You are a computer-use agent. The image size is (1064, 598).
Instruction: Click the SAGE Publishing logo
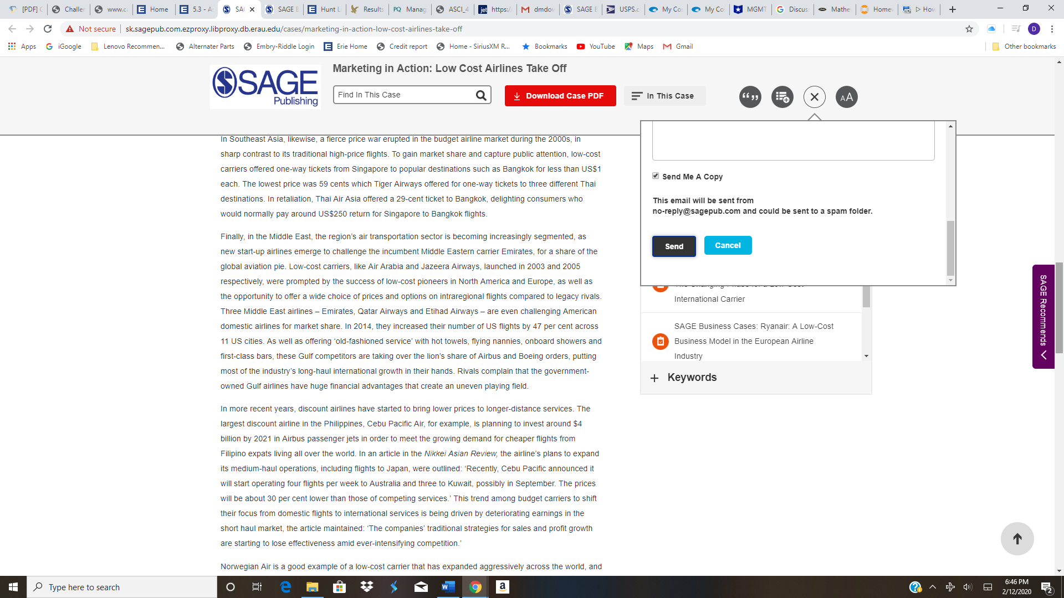(265, 86)
